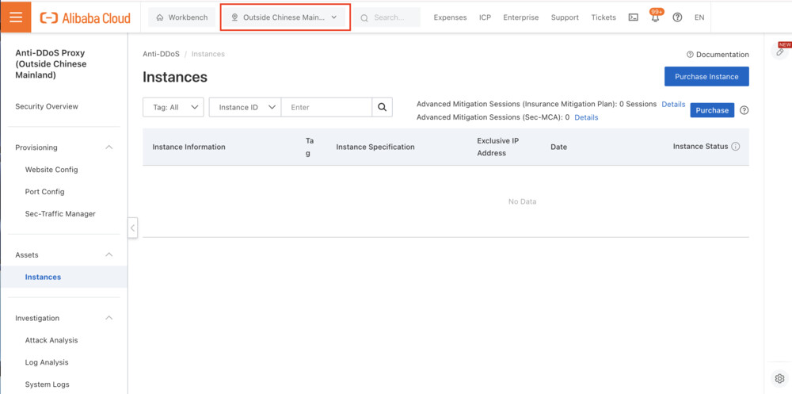Open the help question mark icon in top bar
The height and width of the screenshot is (394, 792).
coord(678,17)
